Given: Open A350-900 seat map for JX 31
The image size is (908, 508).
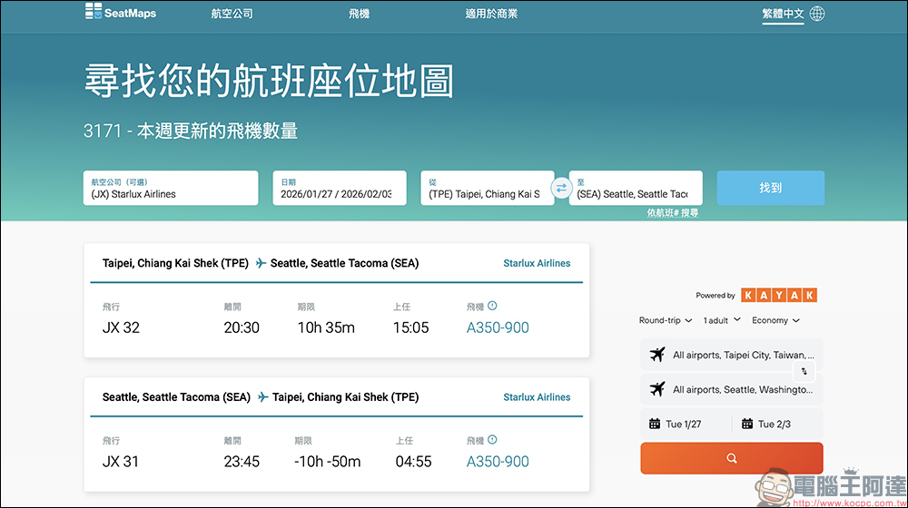Looking at the screenshot, I should (498, 462).
